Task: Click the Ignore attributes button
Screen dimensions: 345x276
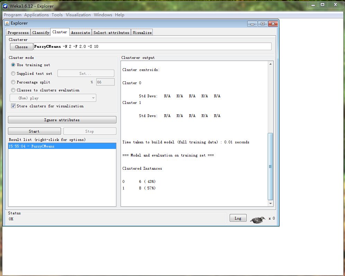Action: pos(62,120)
